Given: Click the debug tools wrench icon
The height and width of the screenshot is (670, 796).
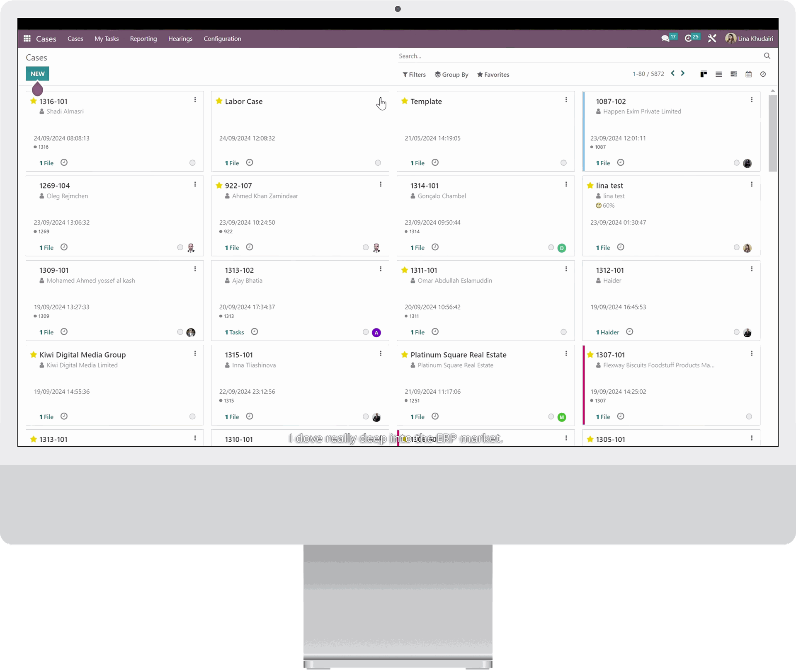Looking at the screenshot, I should coord(712,39).
